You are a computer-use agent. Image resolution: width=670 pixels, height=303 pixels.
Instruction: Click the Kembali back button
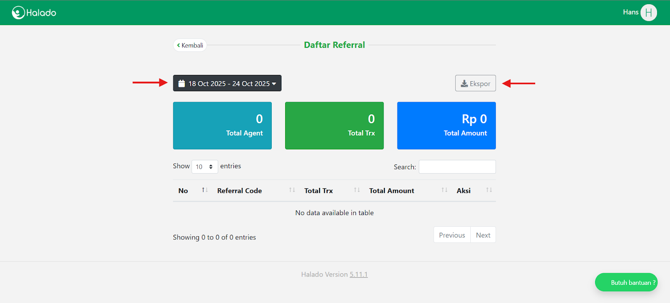(x=190, y=45)
